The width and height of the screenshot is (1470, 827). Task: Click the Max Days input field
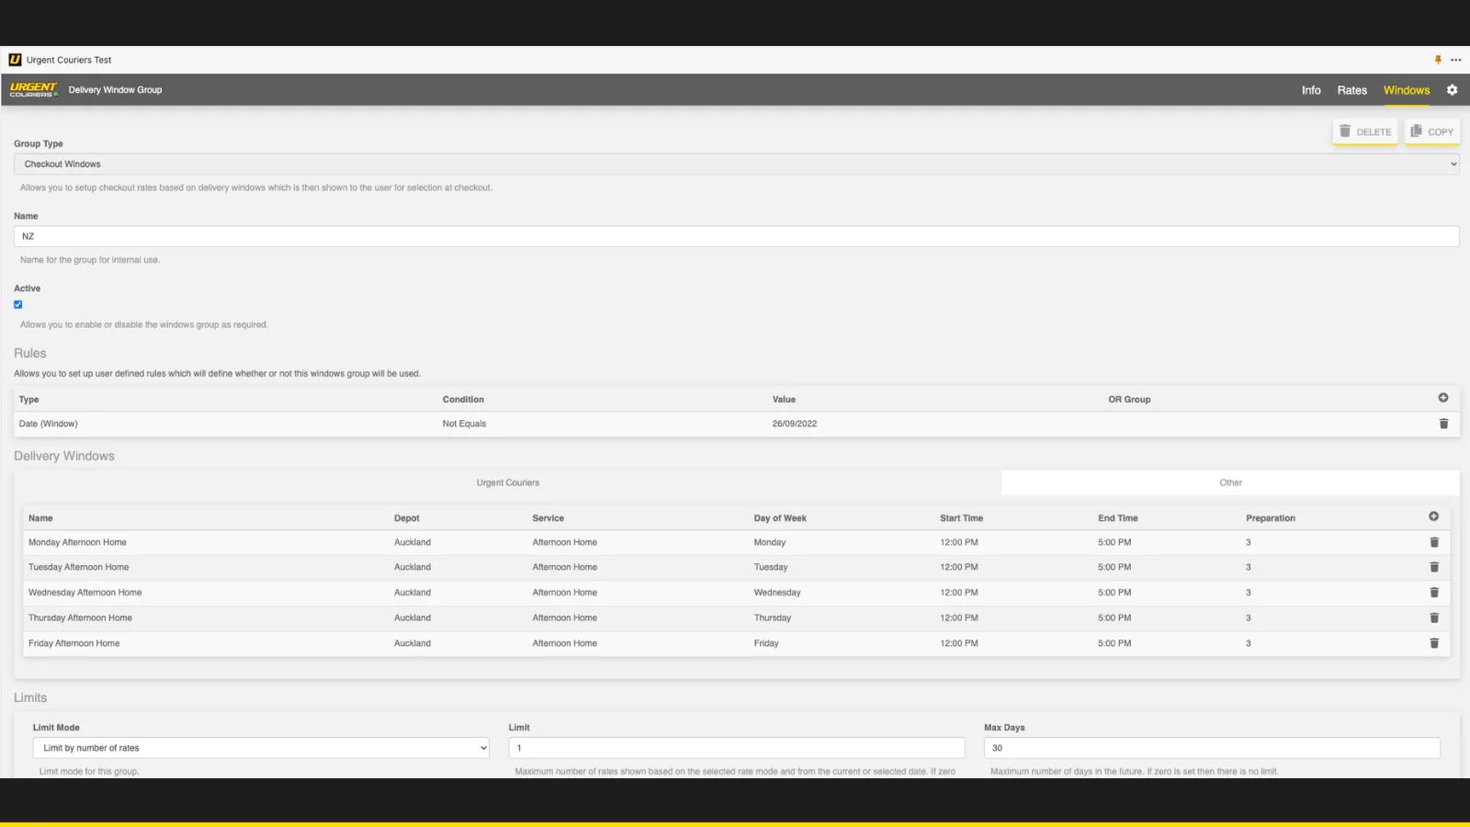coord(1211,748)
